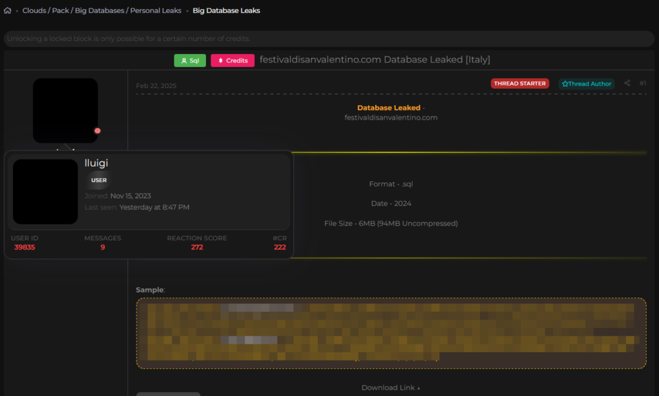This screenshot has width=659, height=396.
Task: Select the red THREAD STARTER badge
Action: tap(519, 84)
